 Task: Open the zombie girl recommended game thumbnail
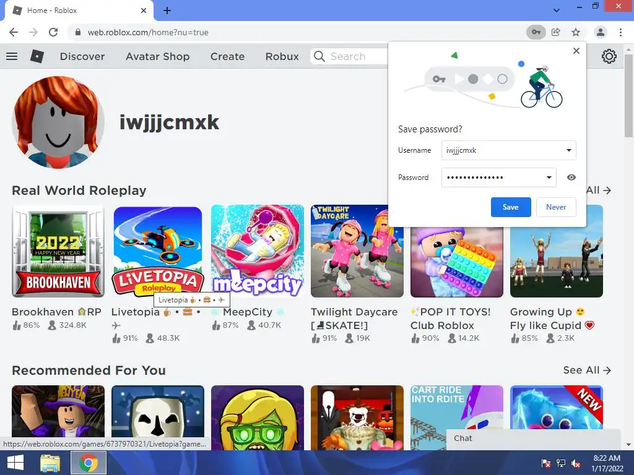pos(258,417)
